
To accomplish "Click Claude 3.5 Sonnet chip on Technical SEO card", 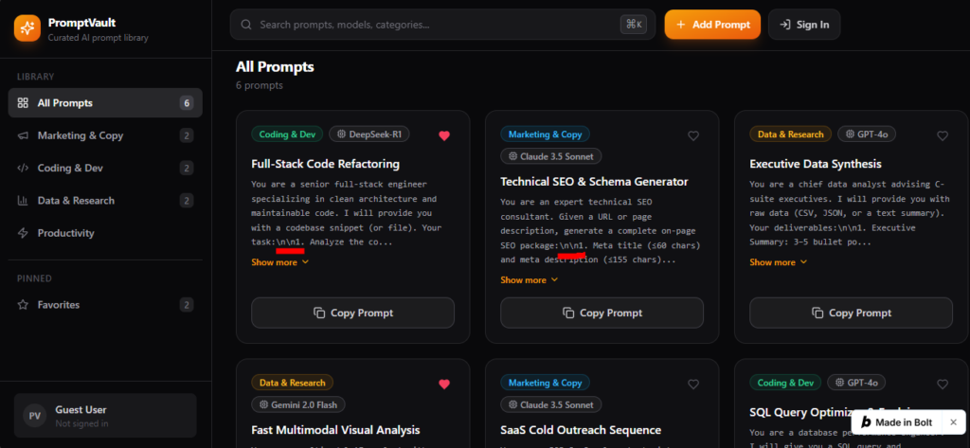I will tap(551, 156).
